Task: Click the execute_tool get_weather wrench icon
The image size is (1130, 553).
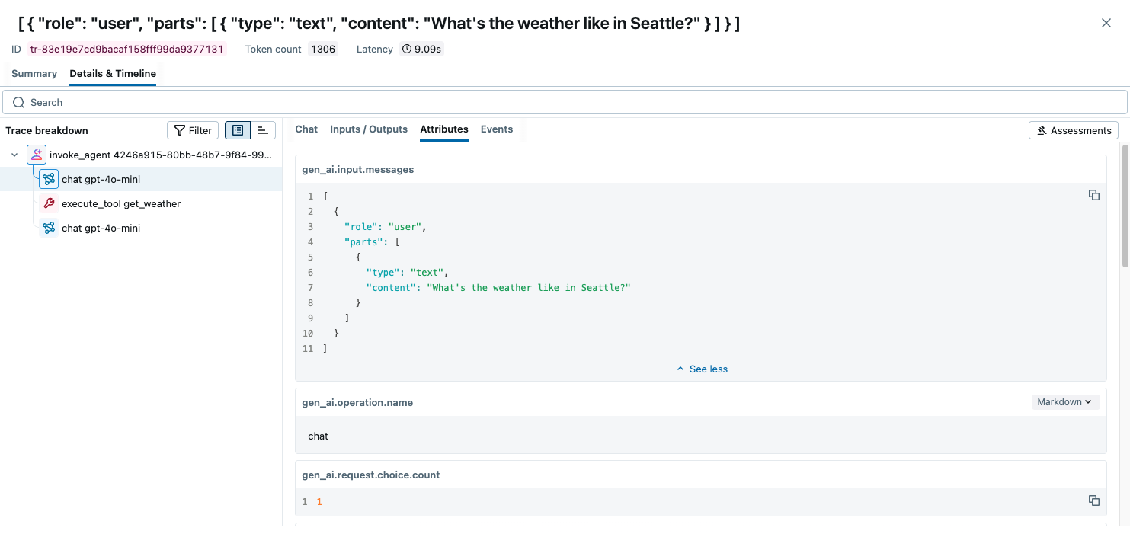Action: [49, 204]
